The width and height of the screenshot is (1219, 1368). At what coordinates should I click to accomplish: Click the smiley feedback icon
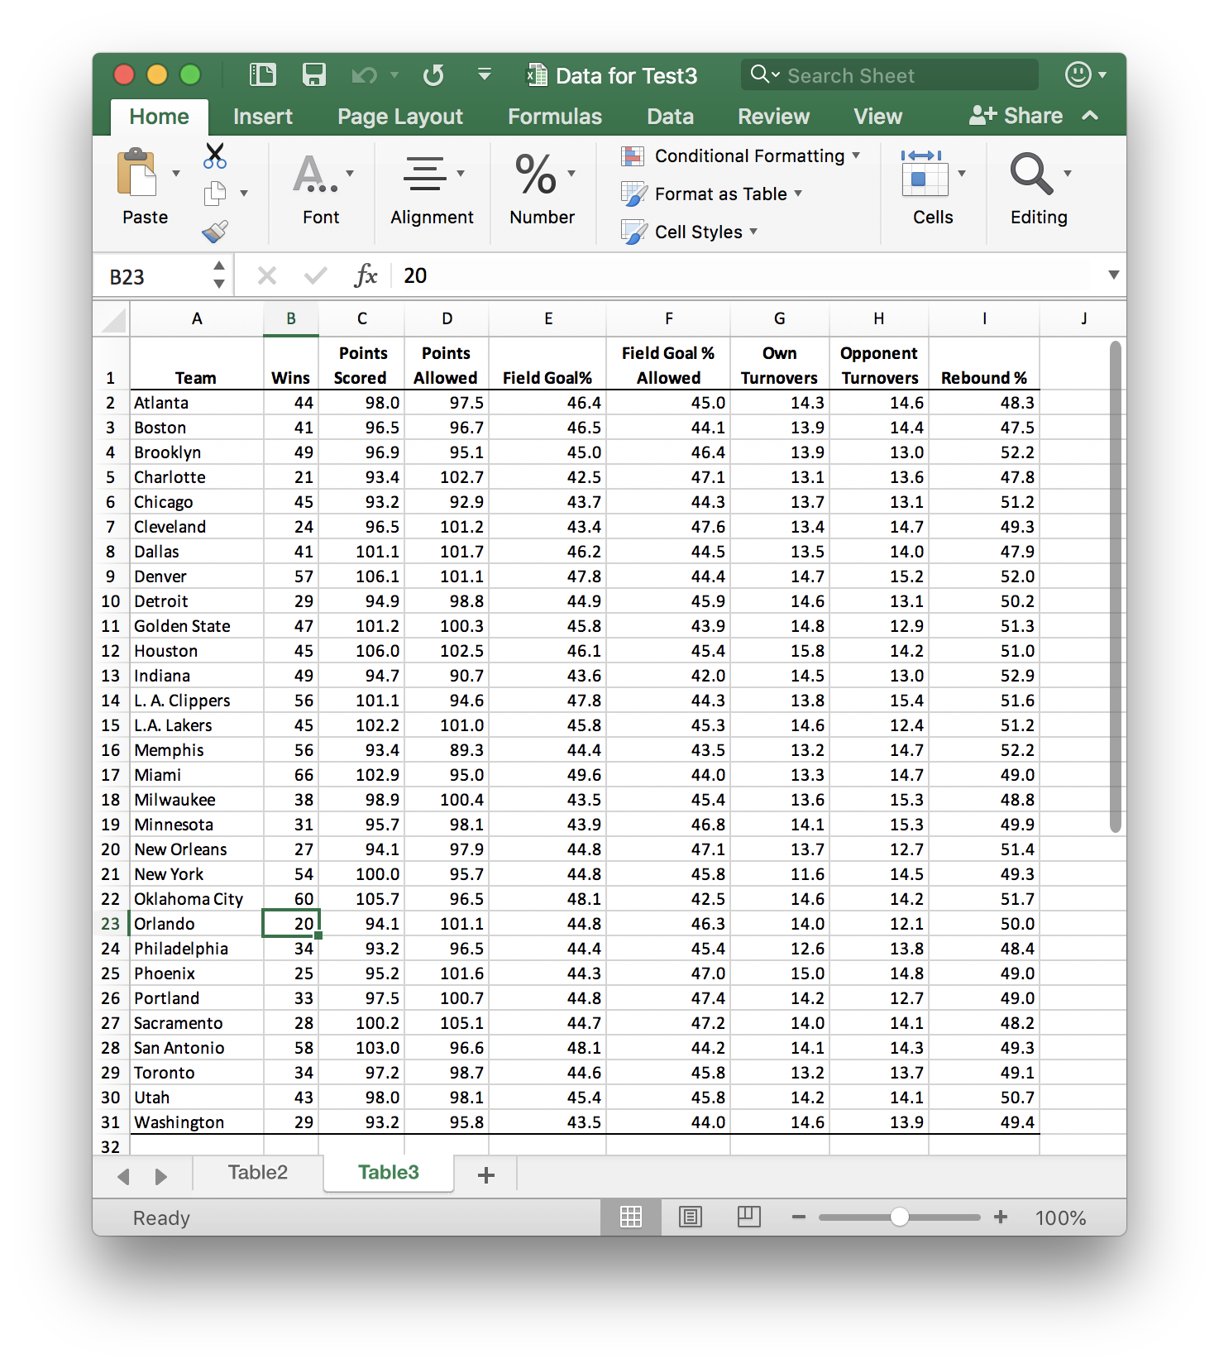tap(1078, 75)
